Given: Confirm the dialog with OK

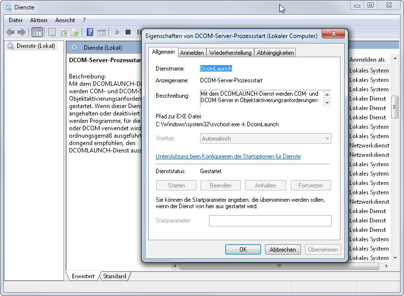Looking at the screenshot, I should point(243,250).
